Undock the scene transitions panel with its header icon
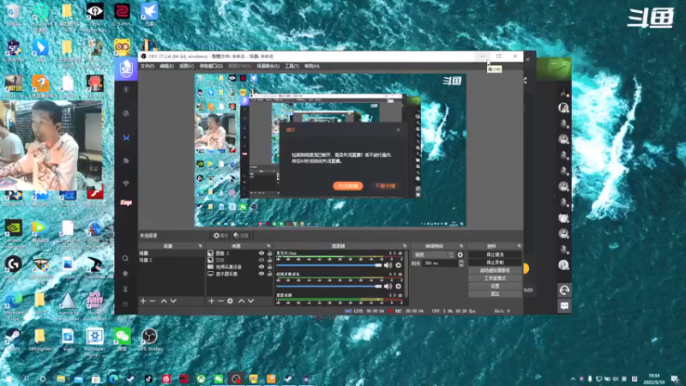Image resolution: width=686 pixels, height=386 pixels. click(x=460, y=246)
